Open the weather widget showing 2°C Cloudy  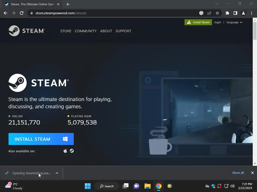coord(14,186)
